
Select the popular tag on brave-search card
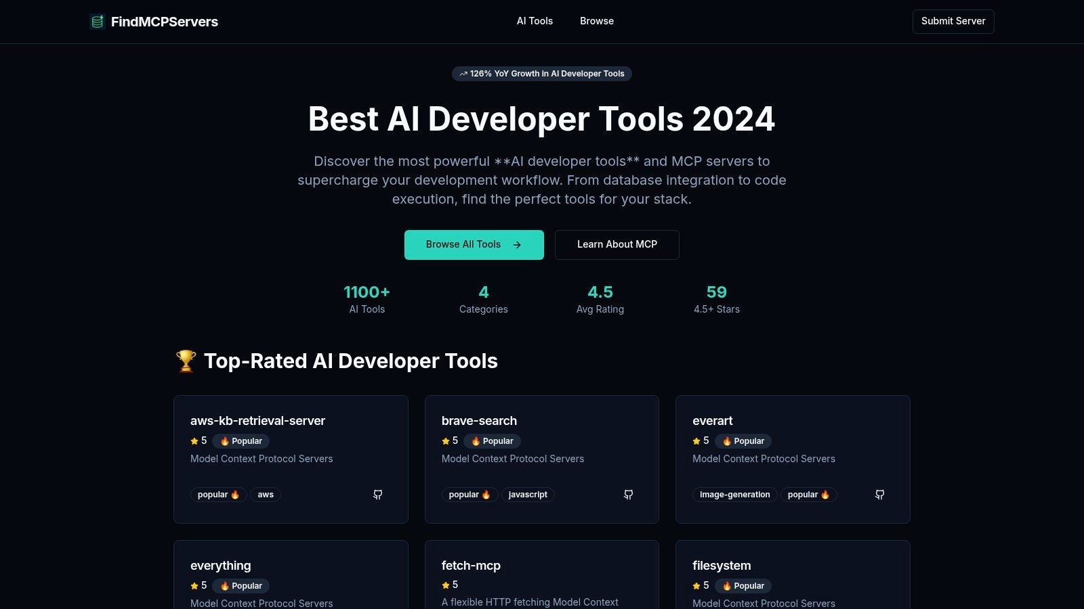(x=470, y=495)
